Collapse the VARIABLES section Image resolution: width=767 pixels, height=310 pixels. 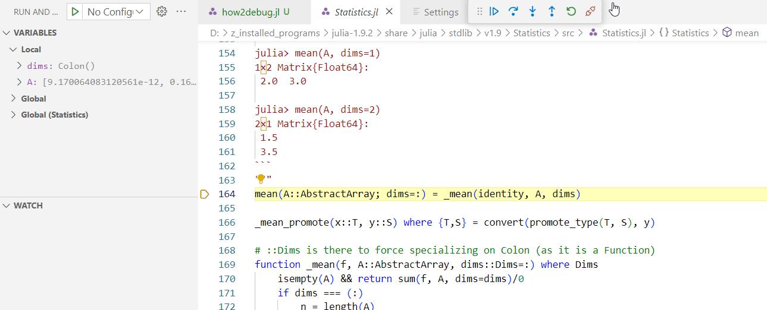point(7,33)
